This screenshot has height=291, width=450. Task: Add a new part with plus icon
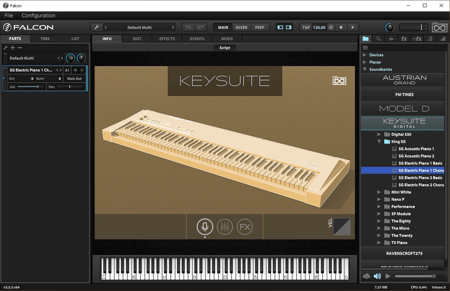click(x=13, y=48)
